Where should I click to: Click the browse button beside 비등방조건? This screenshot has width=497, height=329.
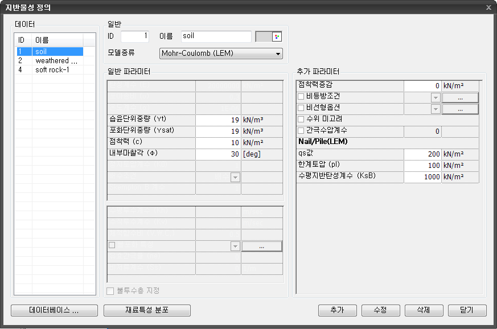pyautogui.click(x=460, y=97)
